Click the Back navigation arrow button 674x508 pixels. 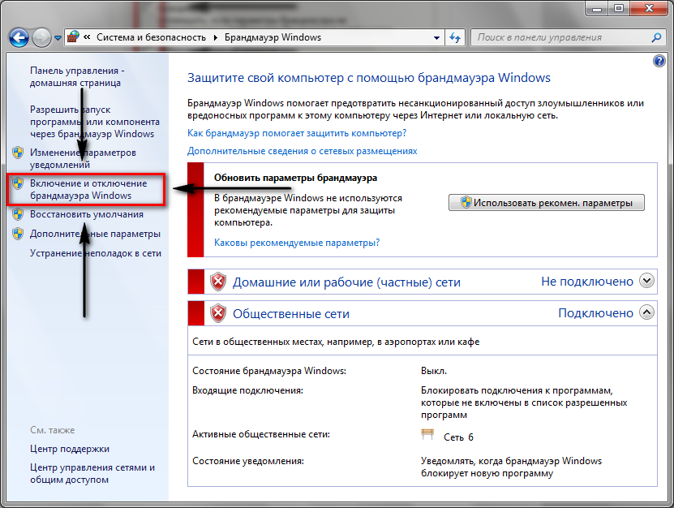(19, 37)
